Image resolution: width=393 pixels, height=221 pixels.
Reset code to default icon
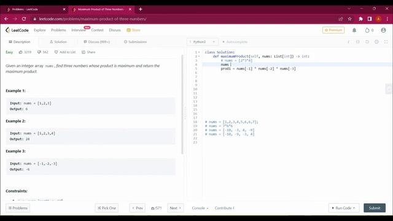click(x=367, y=42)
